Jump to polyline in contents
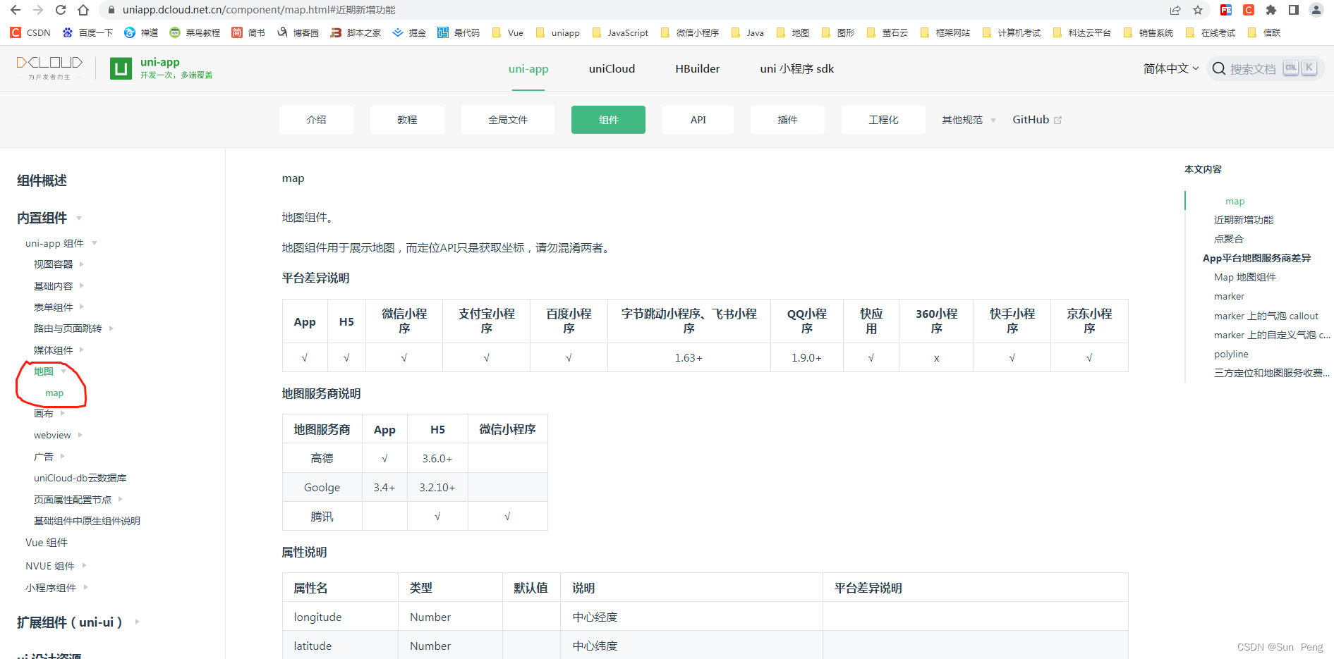 click(x=1231, y=354)
